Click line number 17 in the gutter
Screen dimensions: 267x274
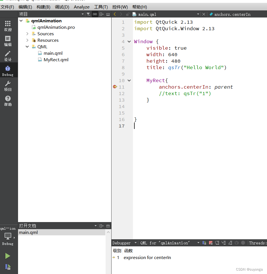(x=122, y=126)
